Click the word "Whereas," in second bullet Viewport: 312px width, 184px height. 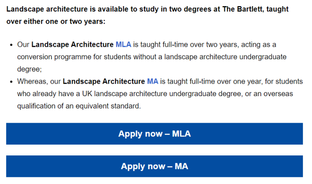click(32, 82)
